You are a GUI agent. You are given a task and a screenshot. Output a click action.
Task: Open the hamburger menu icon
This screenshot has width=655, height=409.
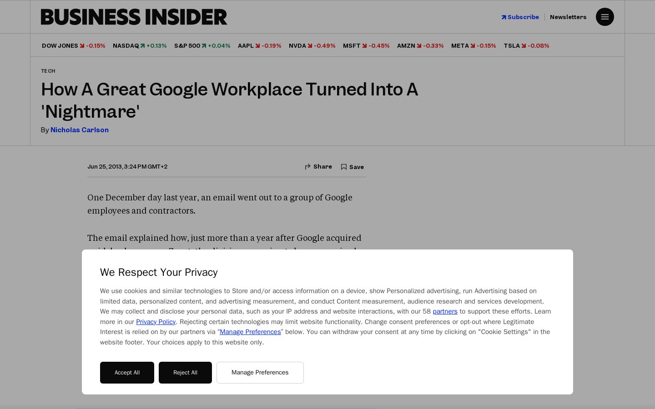pos(605,17)
